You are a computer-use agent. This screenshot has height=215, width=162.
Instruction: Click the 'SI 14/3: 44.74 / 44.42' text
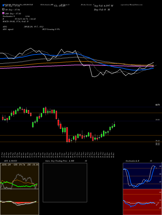pyautogui.click(x=25, y=19)
